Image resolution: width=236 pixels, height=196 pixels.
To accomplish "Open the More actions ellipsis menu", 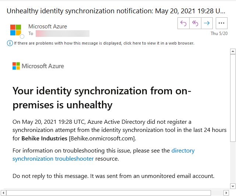I will (x=221, y=23).
